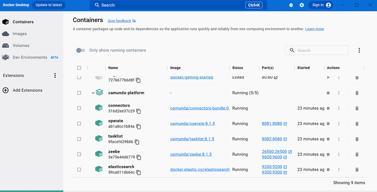
Task: Delete the connectors container
Action: 357,109
